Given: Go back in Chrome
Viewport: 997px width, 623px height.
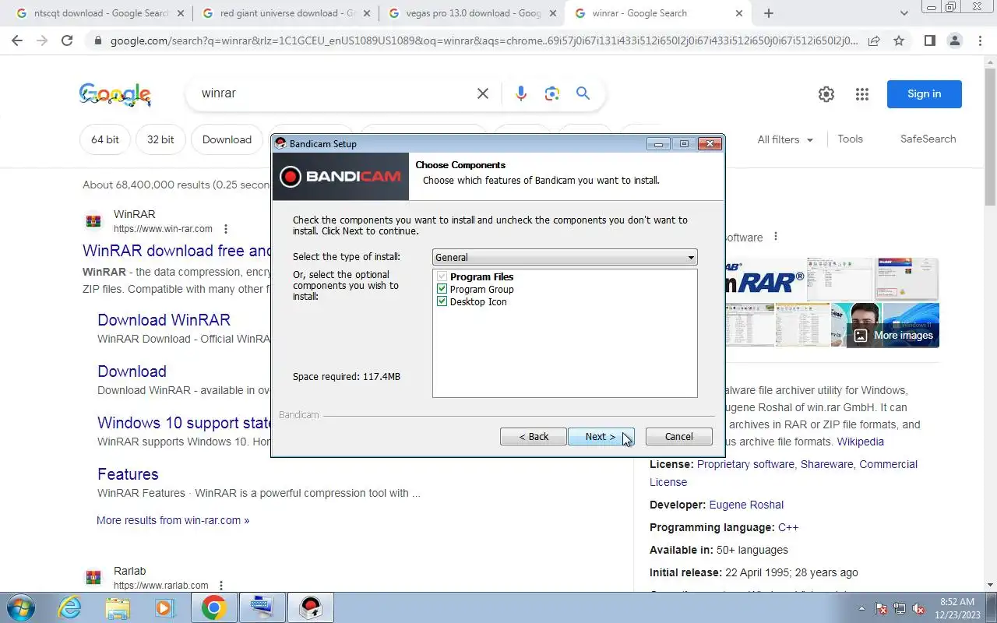Looking at the screenshot, I should pyautogui.click(x=17, y=40).
